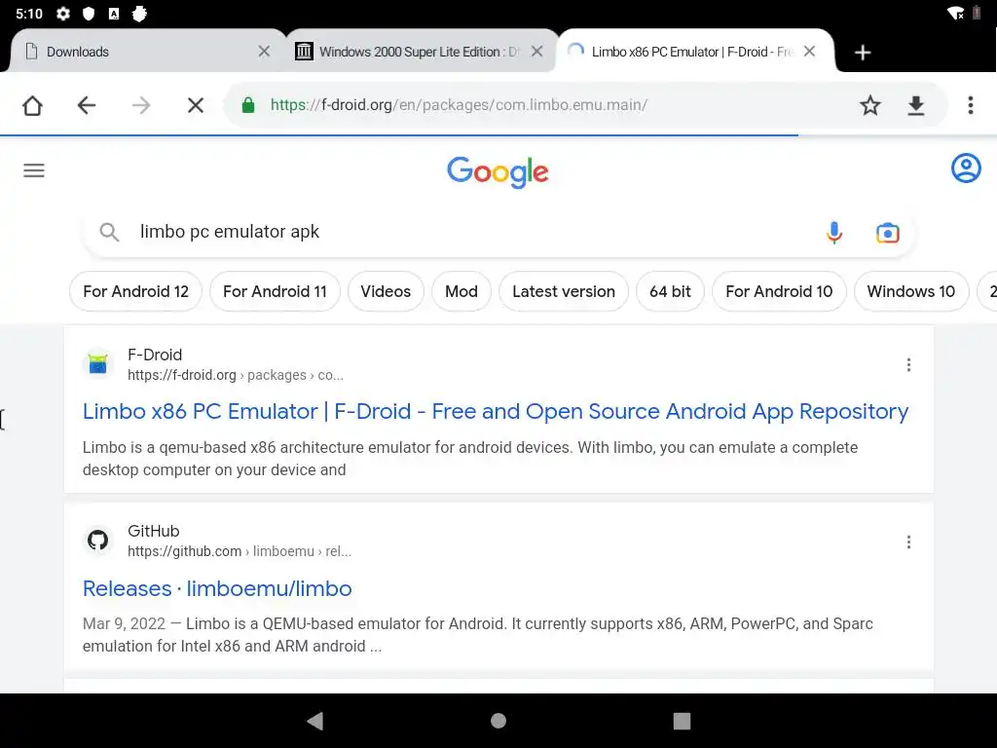This screenshot has height=748, width=997.
Task: Tap the search magnifier icon
Action: click(x=109, y=232)
